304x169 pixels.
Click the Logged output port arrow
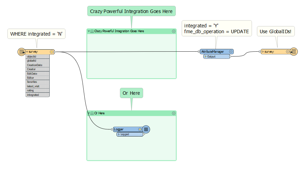click(x=144, y=134)
